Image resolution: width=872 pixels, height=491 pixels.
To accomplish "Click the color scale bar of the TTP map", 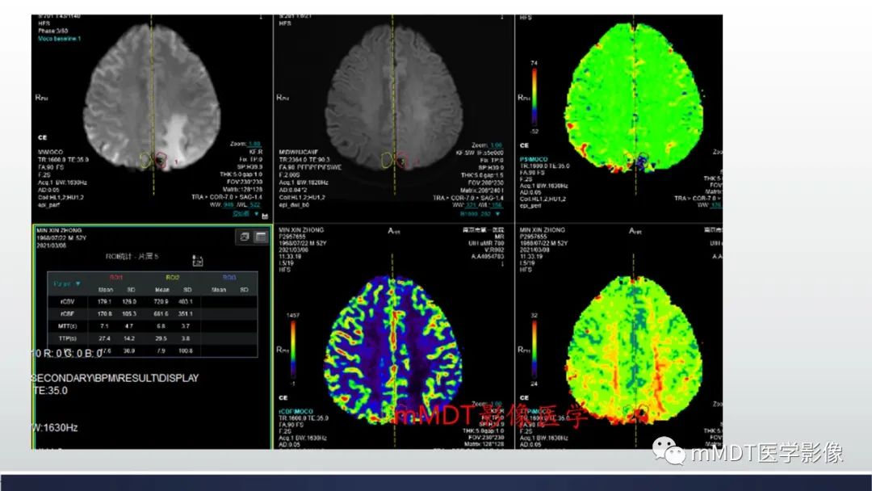I will pyautogui.click(x=534, y=350).
